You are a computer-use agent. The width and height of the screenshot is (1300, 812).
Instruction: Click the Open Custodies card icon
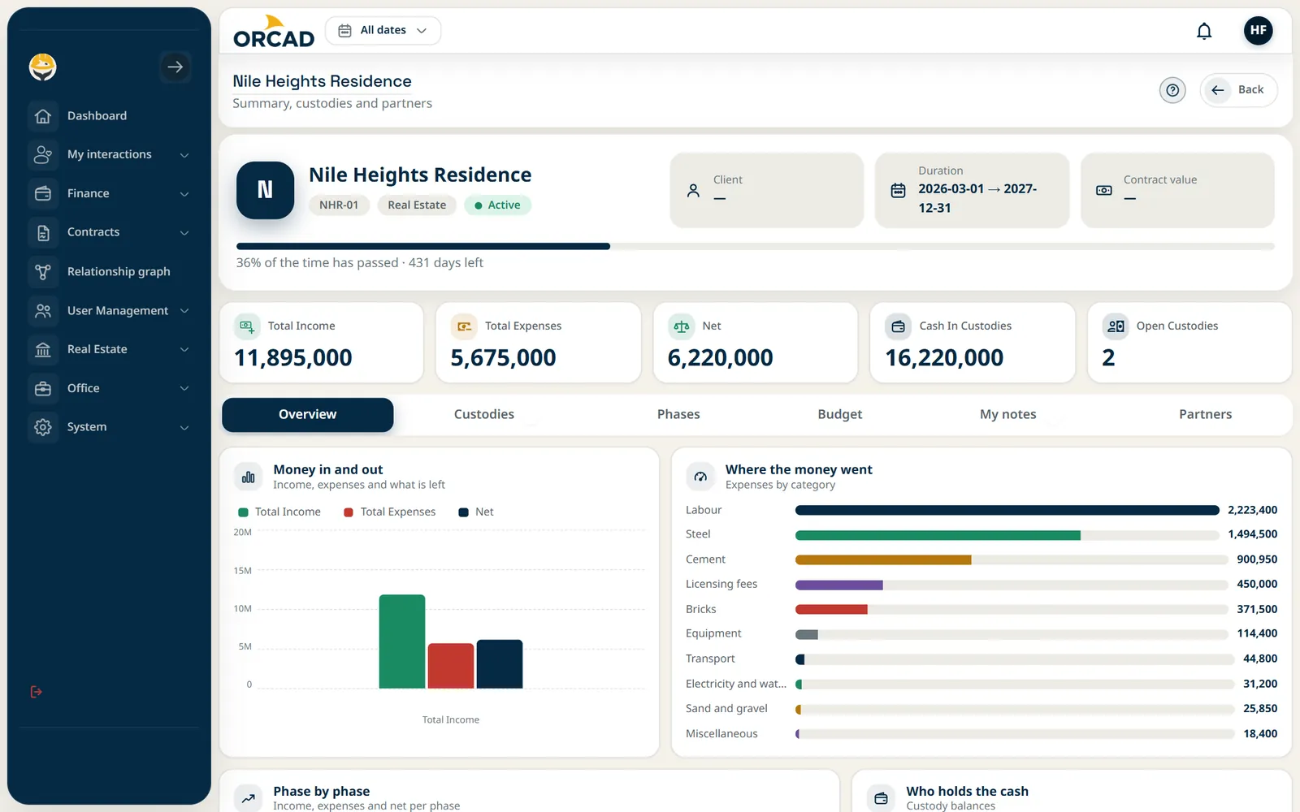(x=1116, y=326)
